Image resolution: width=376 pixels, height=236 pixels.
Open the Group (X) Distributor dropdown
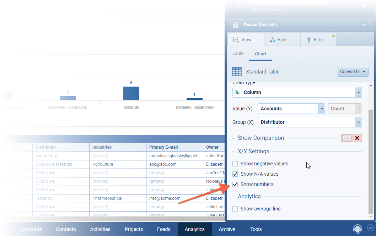[x=358, y=122]
